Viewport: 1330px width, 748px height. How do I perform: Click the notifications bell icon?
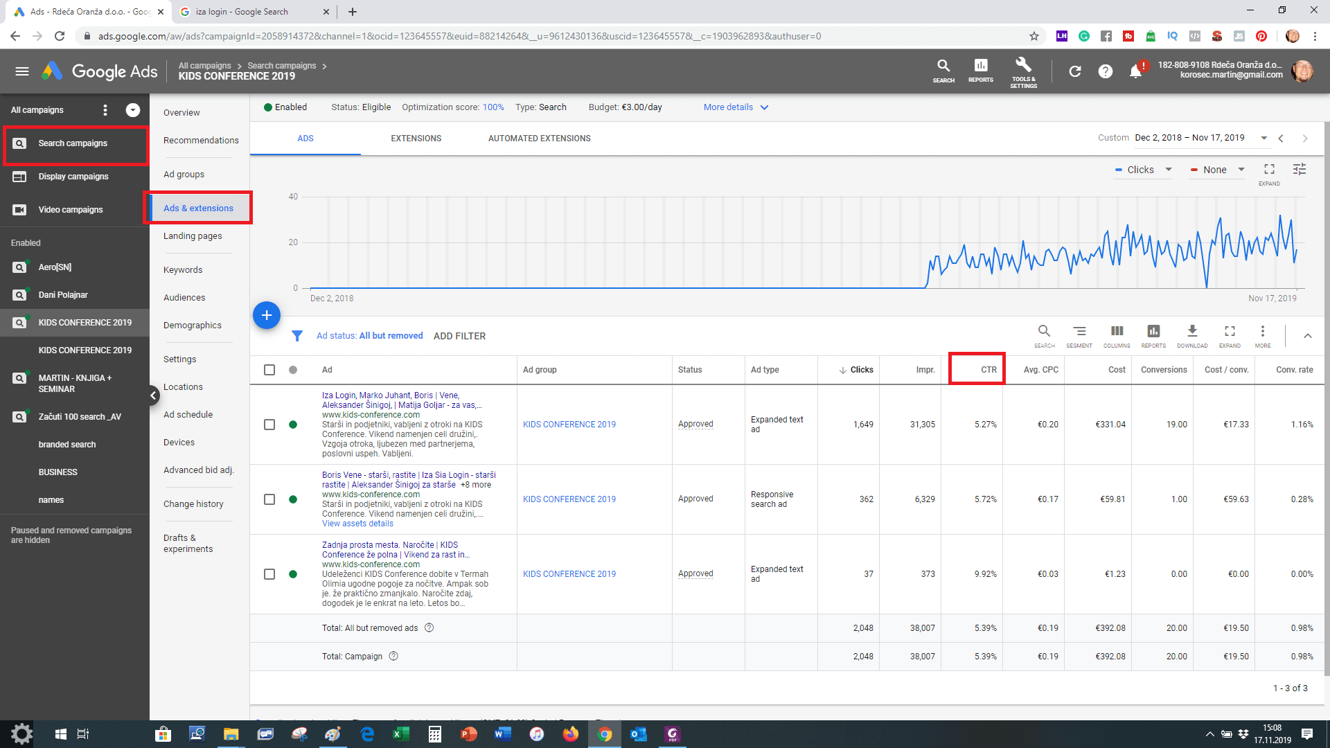point(1135,71)
